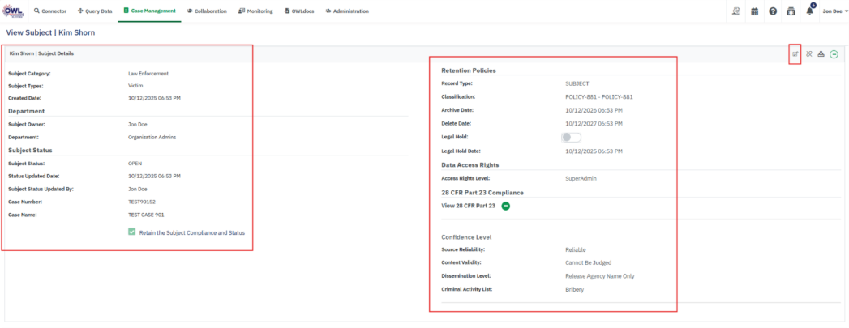The height and width of the screenshot is (328, 849).
Task: Go to the Query Data menu
Action: pyautogui.click(x=95, y=11)
